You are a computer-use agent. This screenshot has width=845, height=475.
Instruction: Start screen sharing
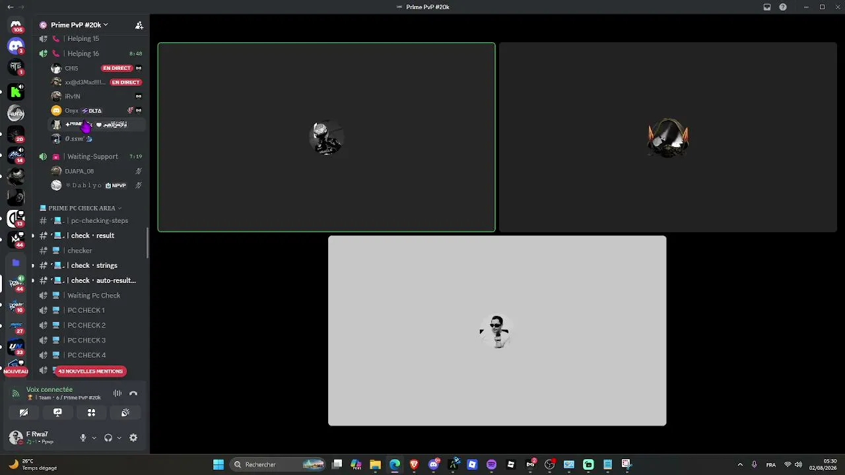(x=57, y=412)
